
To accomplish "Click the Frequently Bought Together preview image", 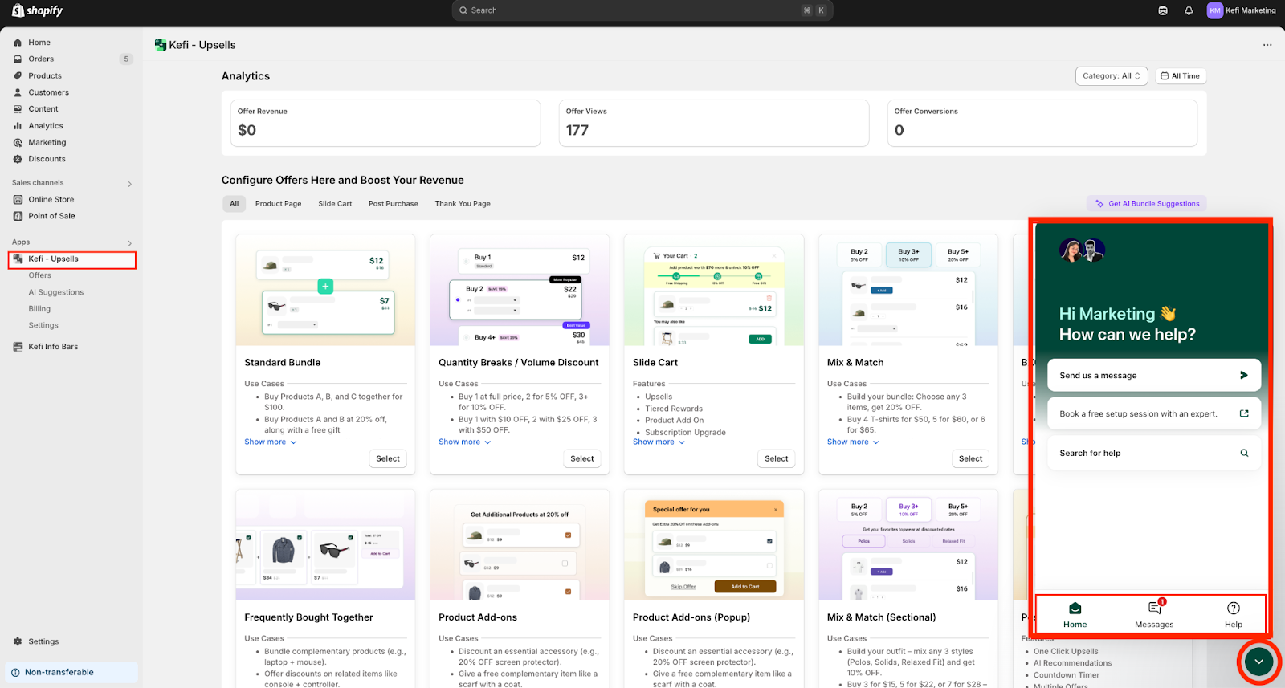I will pos(325,545).
